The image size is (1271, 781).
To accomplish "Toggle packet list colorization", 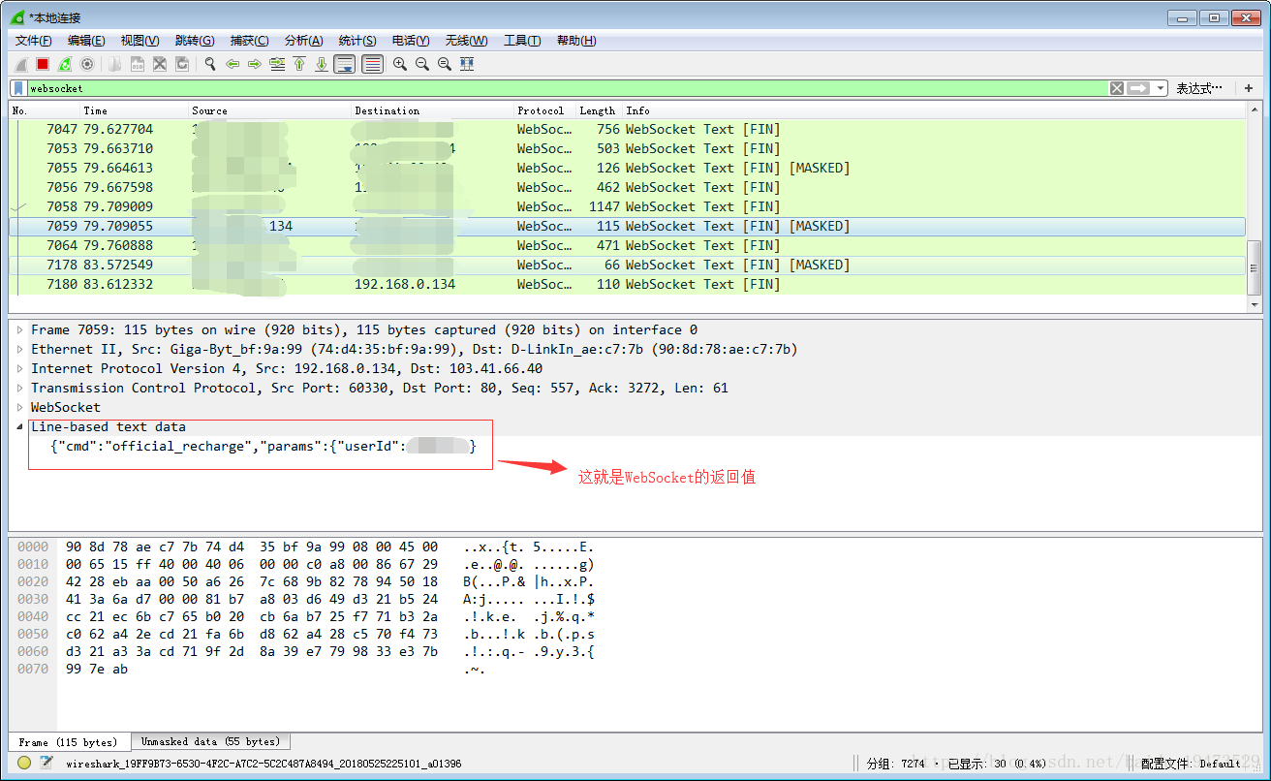I will point(372,64).
